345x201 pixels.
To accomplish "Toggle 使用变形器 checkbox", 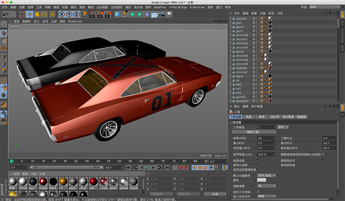I will (323, 165).
